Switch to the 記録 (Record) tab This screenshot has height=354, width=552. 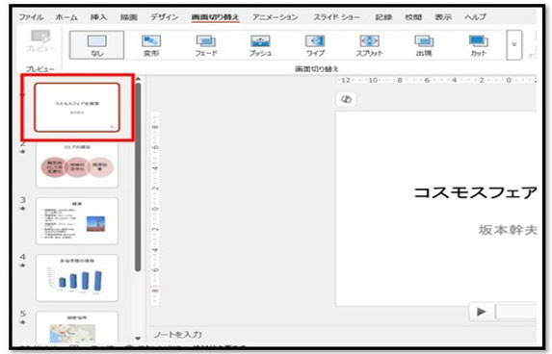coord(383,17)
